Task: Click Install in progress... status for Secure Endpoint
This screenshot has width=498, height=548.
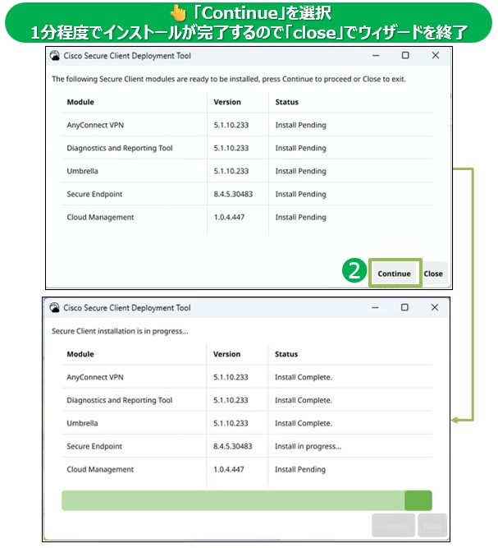Action: [308, 446]
